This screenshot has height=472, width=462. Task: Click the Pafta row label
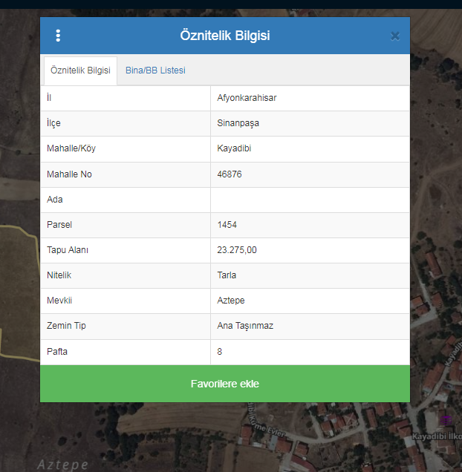pos(57,352)
